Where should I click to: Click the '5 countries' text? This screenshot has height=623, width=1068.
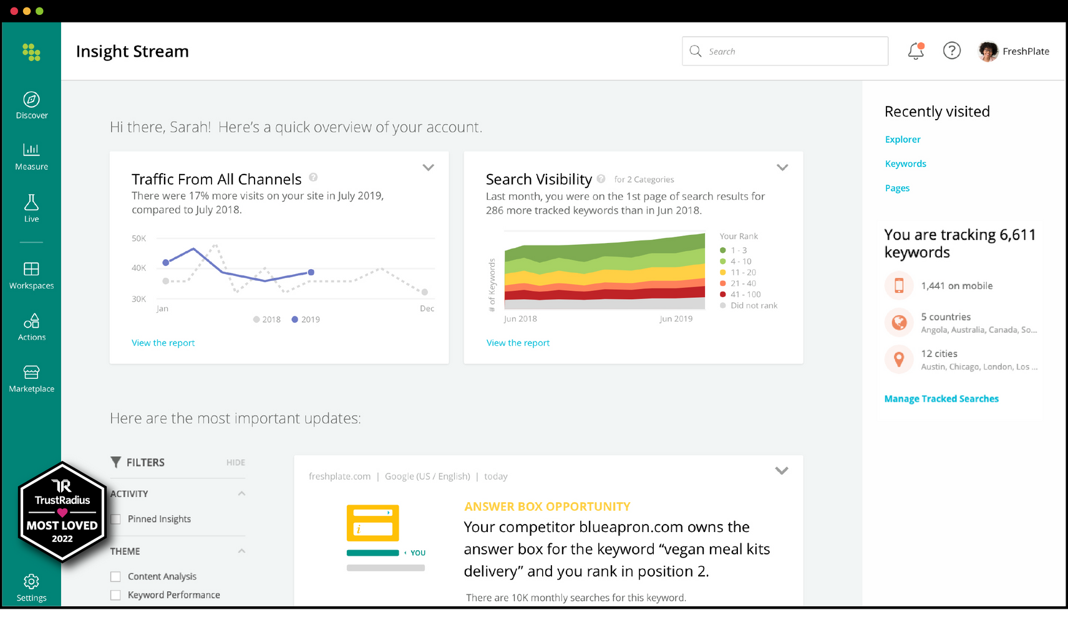point(946,316)
